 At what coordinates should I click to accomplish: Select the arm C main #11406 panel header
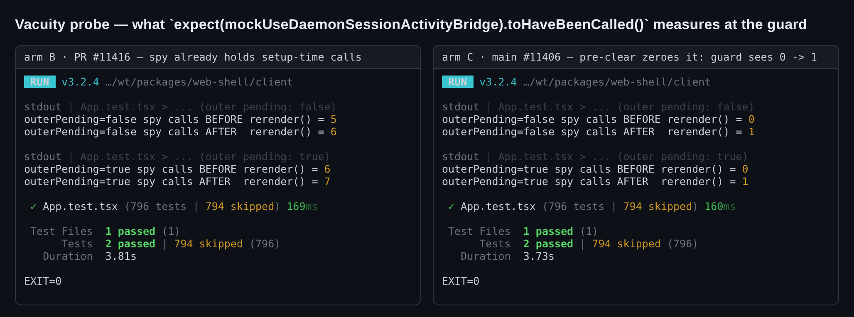point(636,57)
